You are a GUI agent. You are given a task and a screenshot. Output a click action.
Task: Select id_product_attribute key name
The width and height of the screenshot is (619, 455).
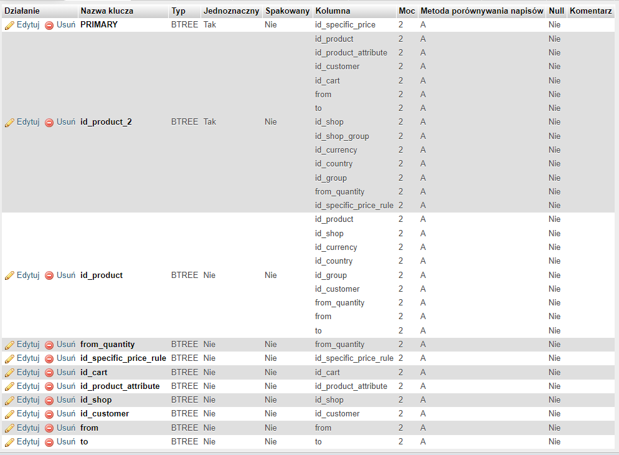pyautogui.click(x=120, y=386)
